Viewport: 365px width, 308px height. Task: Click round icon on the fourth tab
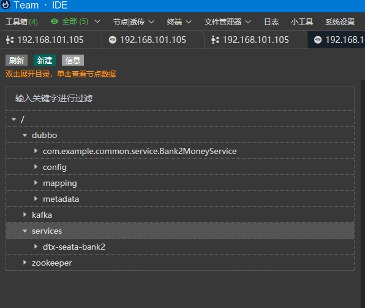pyautogui.click(x=318, y=40)
